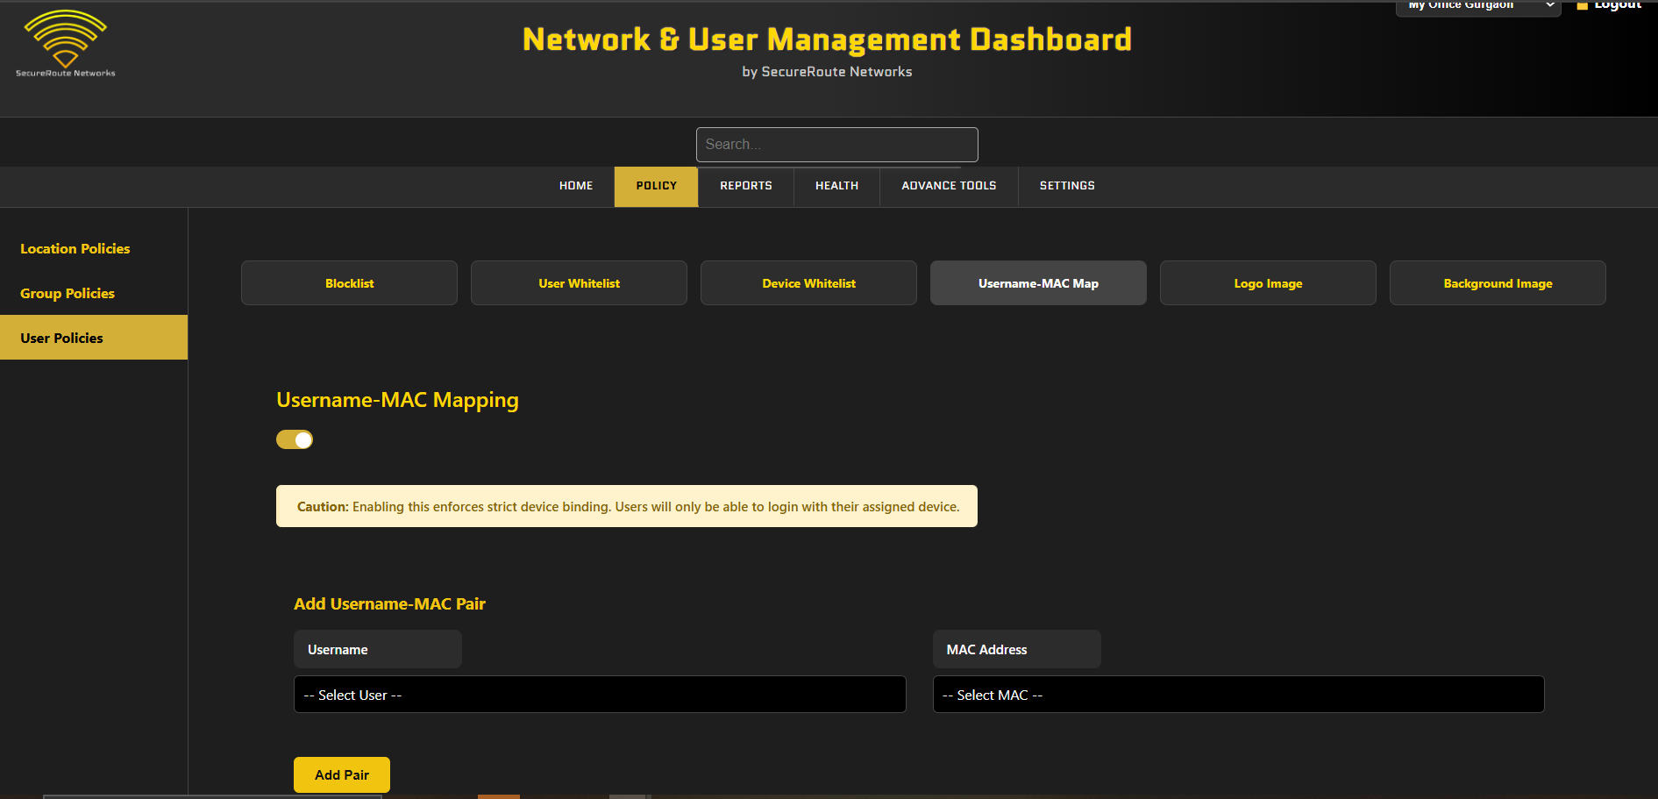Switch to the REPORTS tab
Screen dimensions: 1658x799
pos(745,186)
